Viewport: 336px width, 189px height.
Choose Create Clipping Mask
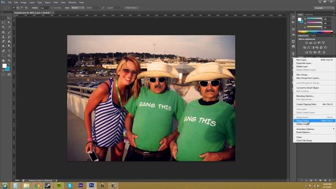pyautogui.click(x=314, y=104)
